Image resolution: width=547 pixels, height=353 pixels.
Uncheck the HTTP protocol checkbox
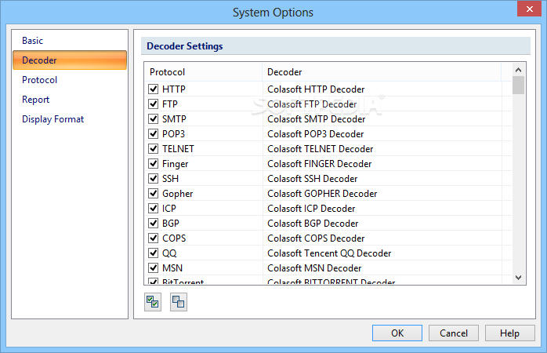coord(153,89)
